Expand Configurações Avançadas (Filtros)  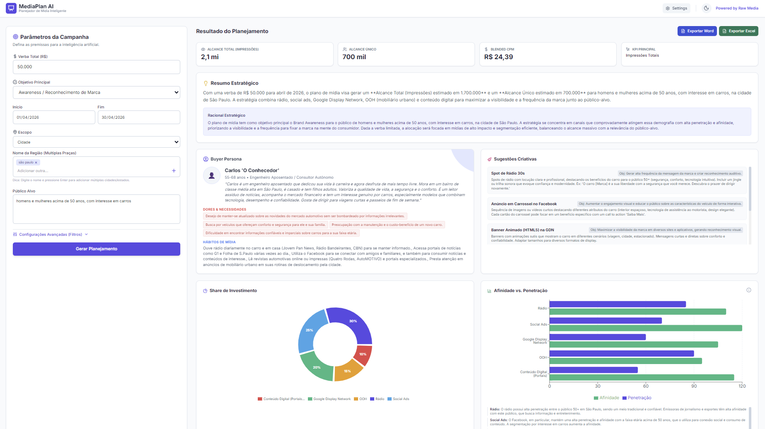[51, 235]
